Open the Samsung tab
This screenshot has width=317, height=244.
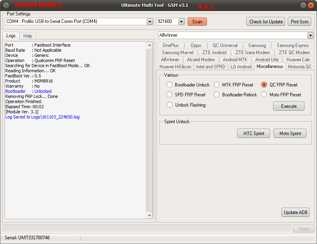tap(256, 45)
